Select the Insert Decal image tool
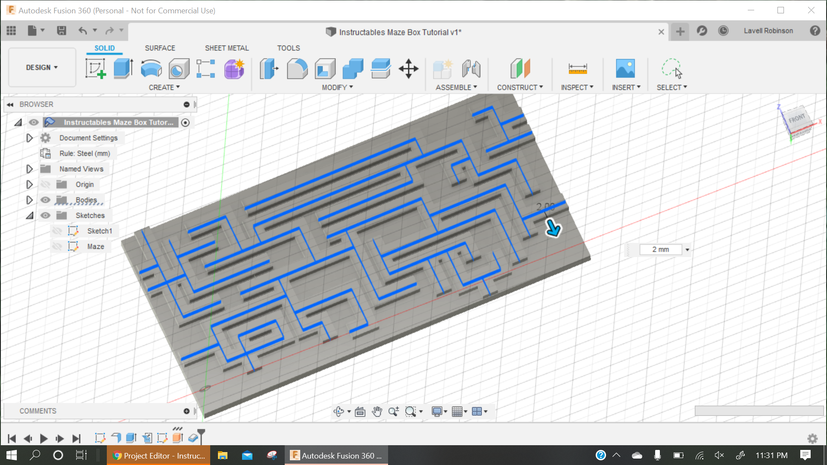Viewport: 827px width, 465px height. pyautogui.click(x=625, y=68)
